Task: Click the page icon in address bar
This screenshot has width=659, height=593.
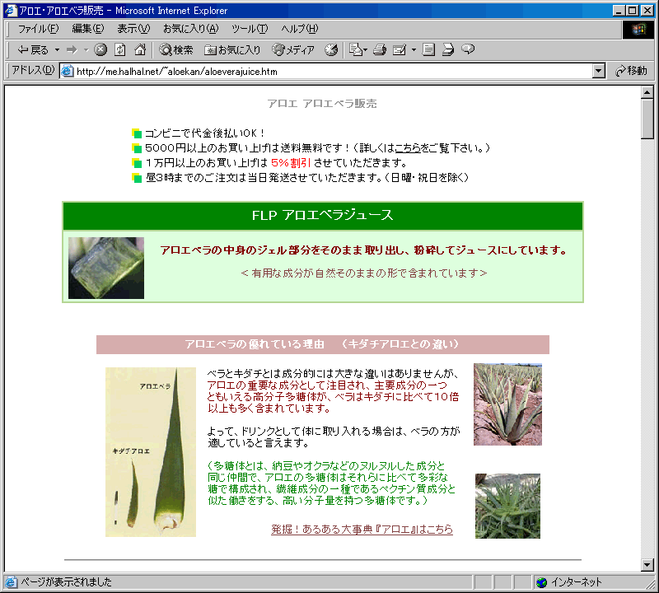Action: 68,71
